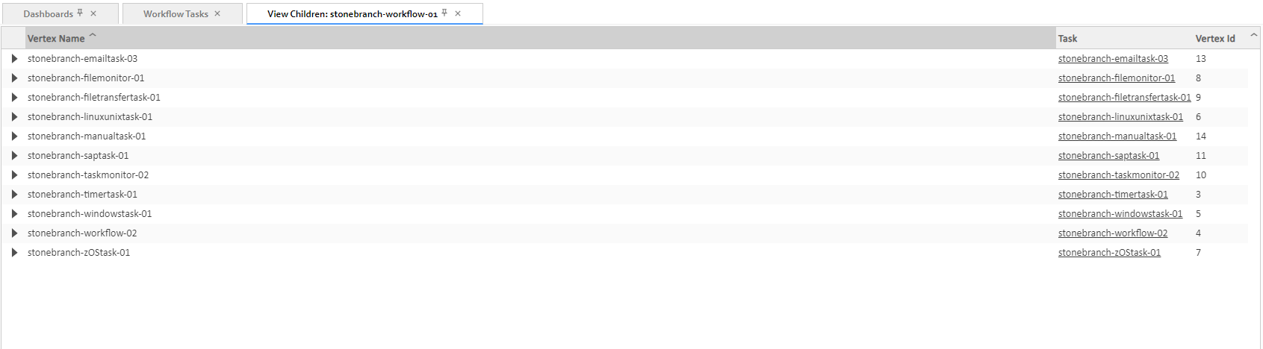This screenshot has height=349, width=1263.
Task: Close the Dashboards tab
Action: click(93, 13)
